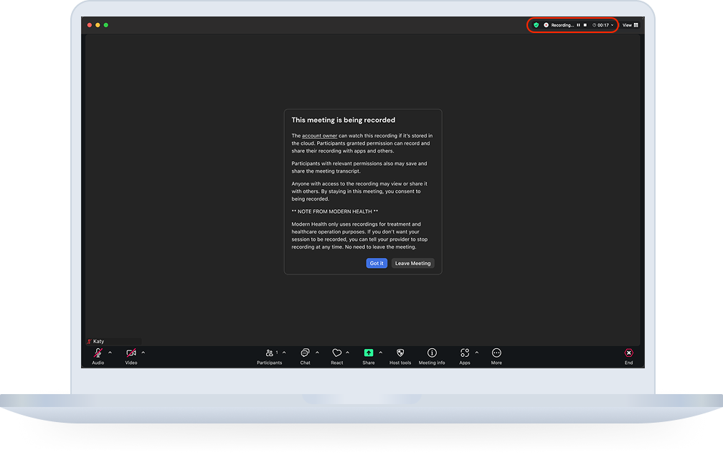723x455 pixels.
Task: Click Got it in recording notice
Action: point(377,264)
